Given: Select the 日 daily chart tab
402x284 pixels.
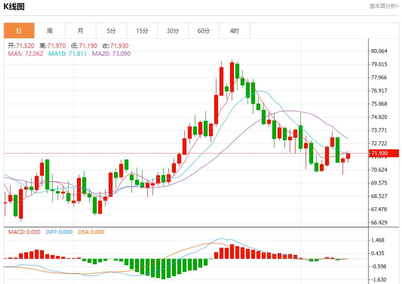Looking at the screenshot, I should point(19,31).
